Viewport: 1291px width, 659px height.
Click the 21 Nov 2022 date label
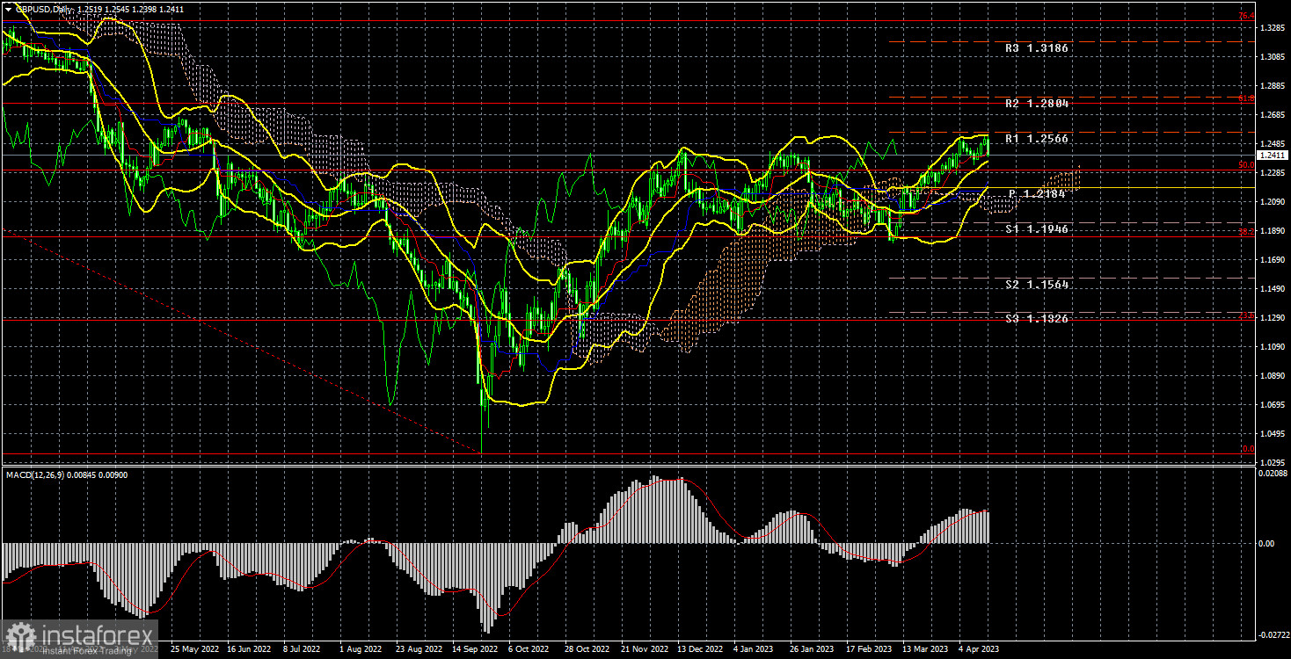pos(645,649)
